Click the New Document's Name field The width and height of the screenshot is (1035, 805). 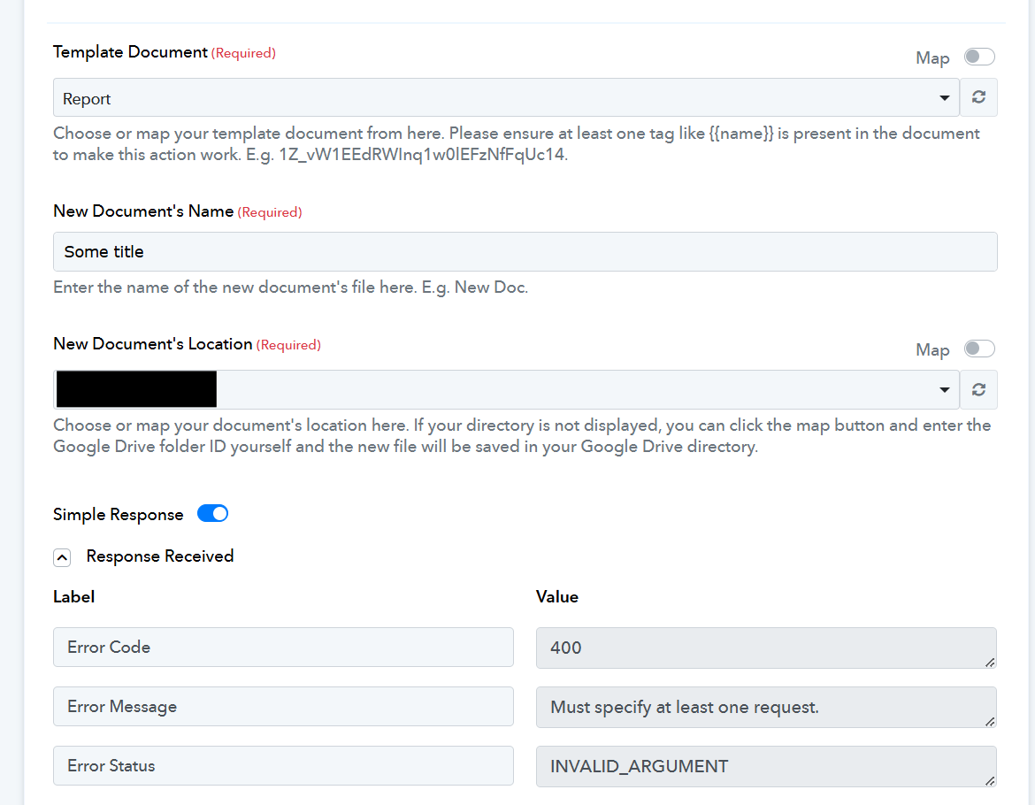point(525,251)
